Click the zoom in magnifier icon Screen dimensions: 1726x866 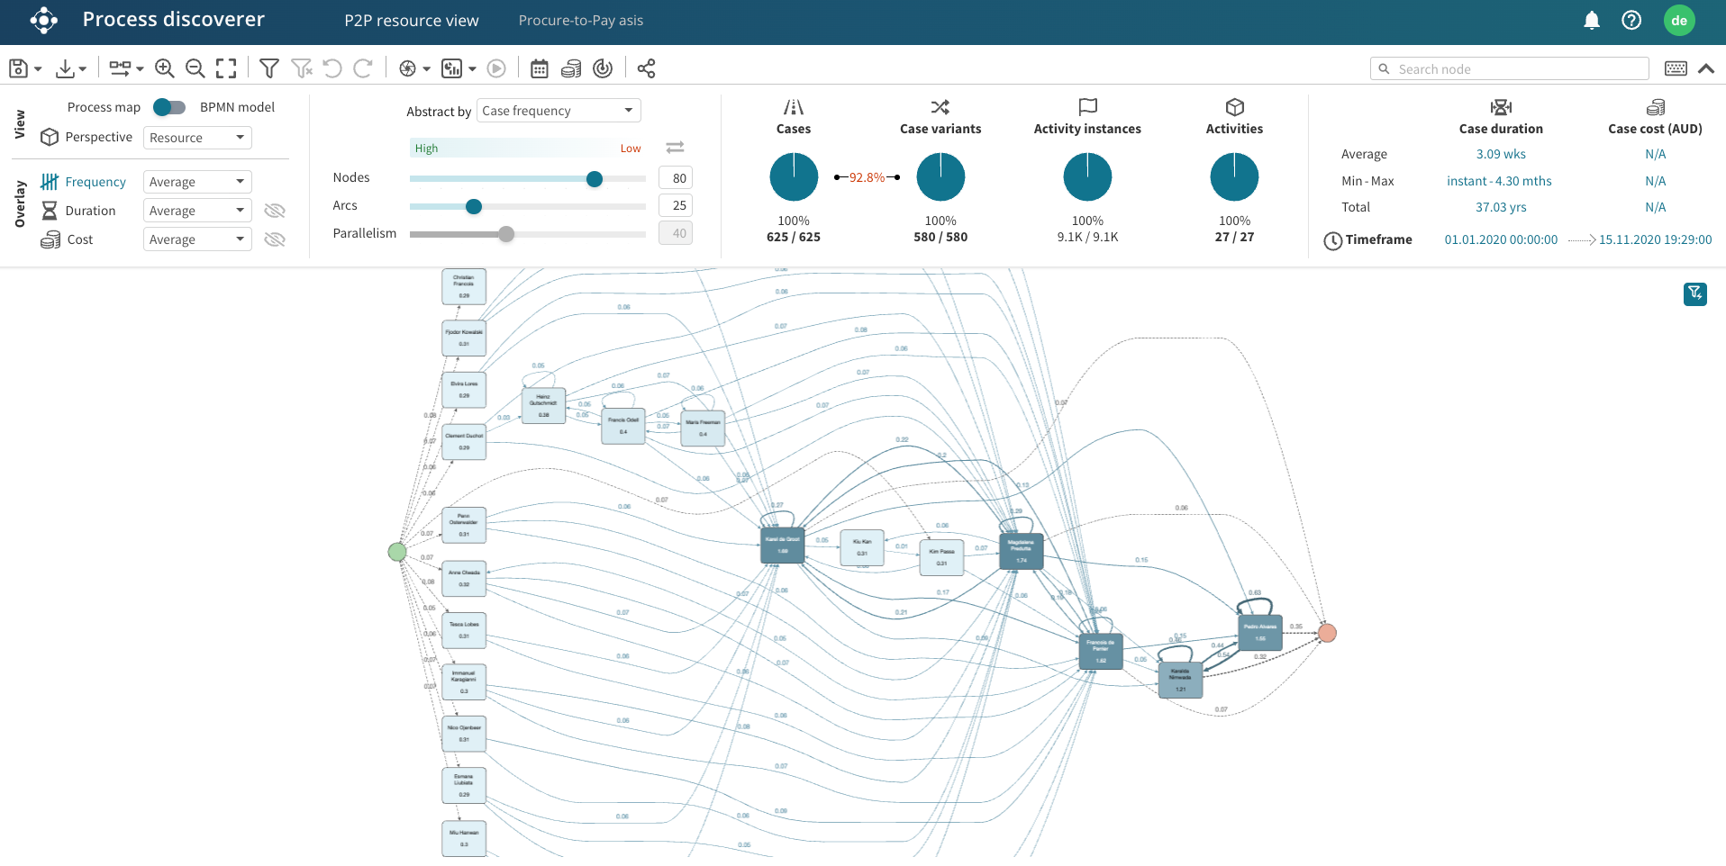[x=164, y=68]
